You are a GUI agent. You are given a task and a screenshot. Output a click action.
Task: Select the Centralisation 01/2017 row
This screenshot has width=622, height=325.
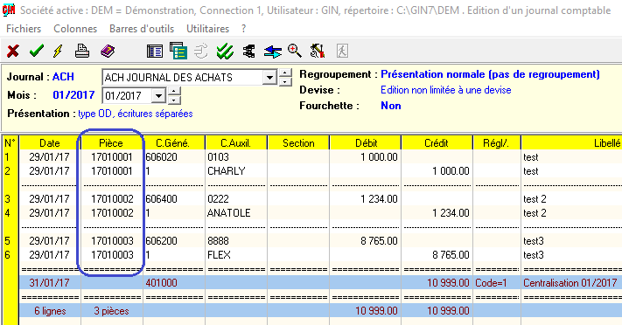320,282
